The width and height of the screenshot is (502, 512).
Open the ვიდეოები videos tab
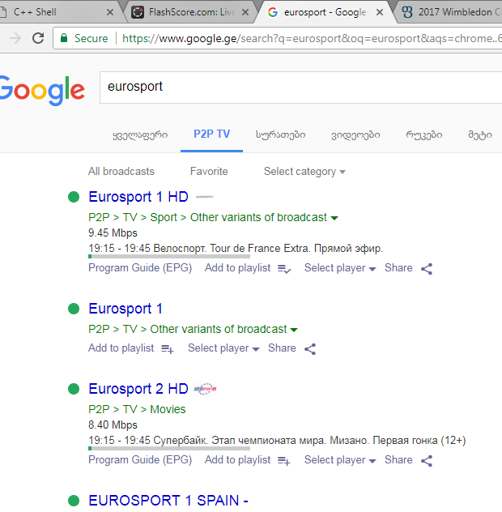355,134
